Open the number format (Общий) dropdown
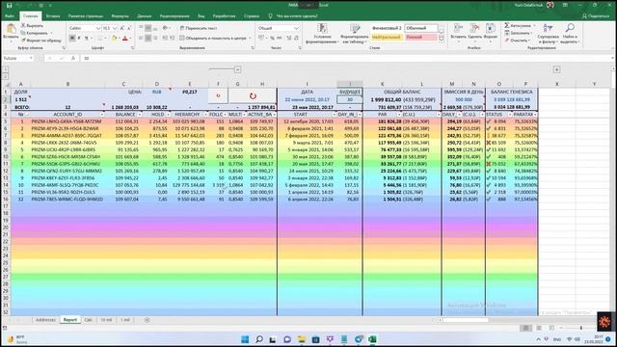This screenshot has width=617, height=347. click(296, 28)
